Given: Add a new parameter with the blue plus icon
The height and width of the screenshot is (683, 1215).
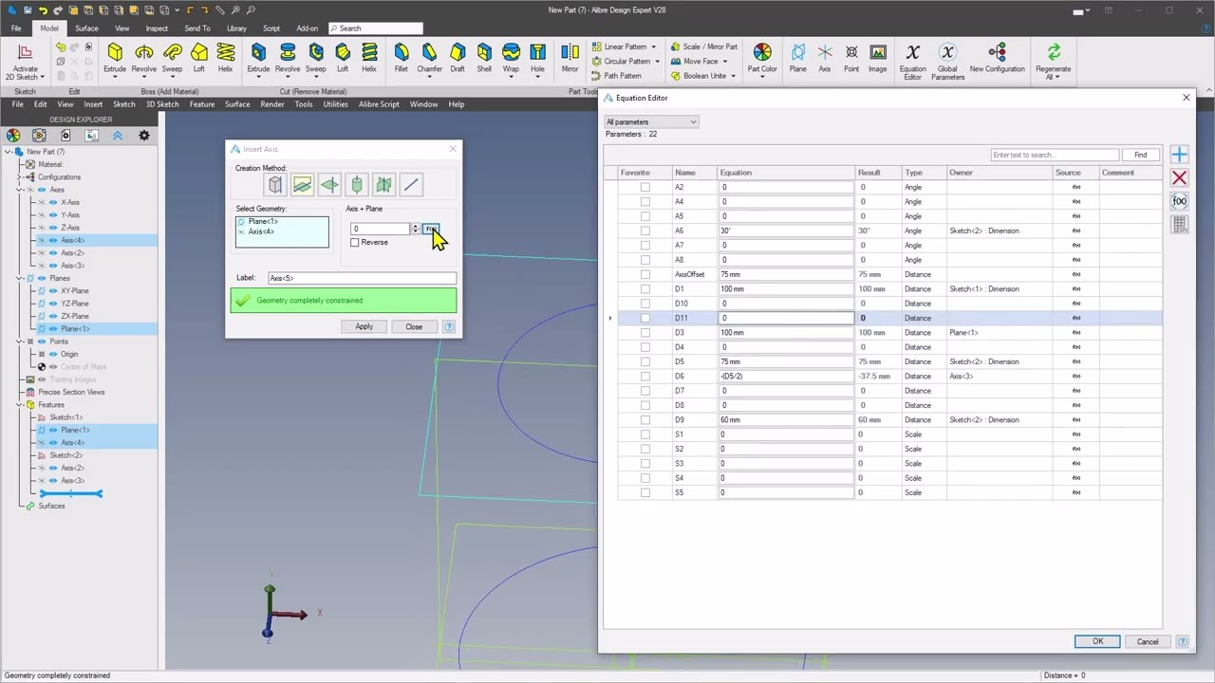Looking at the screenshot, I should coord(1179,155).
